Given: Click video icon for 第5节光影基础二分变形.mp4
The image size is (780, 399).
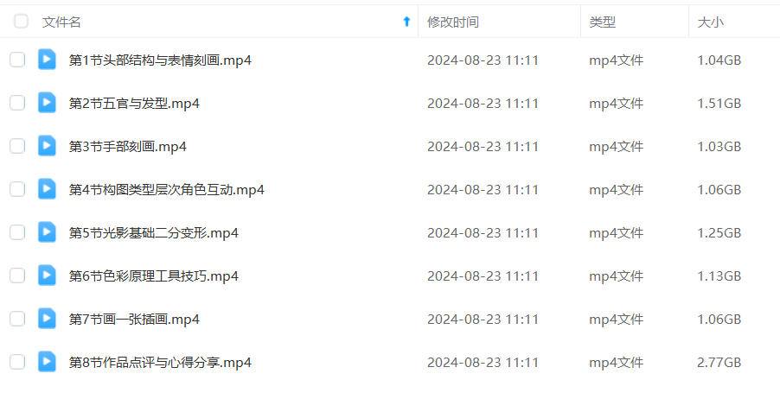Looking at the screenshot, I should (47, 232).
